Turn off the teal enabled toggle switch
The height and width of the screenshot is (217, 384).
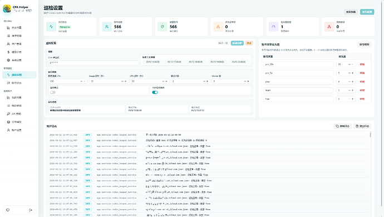coord(155,92)
